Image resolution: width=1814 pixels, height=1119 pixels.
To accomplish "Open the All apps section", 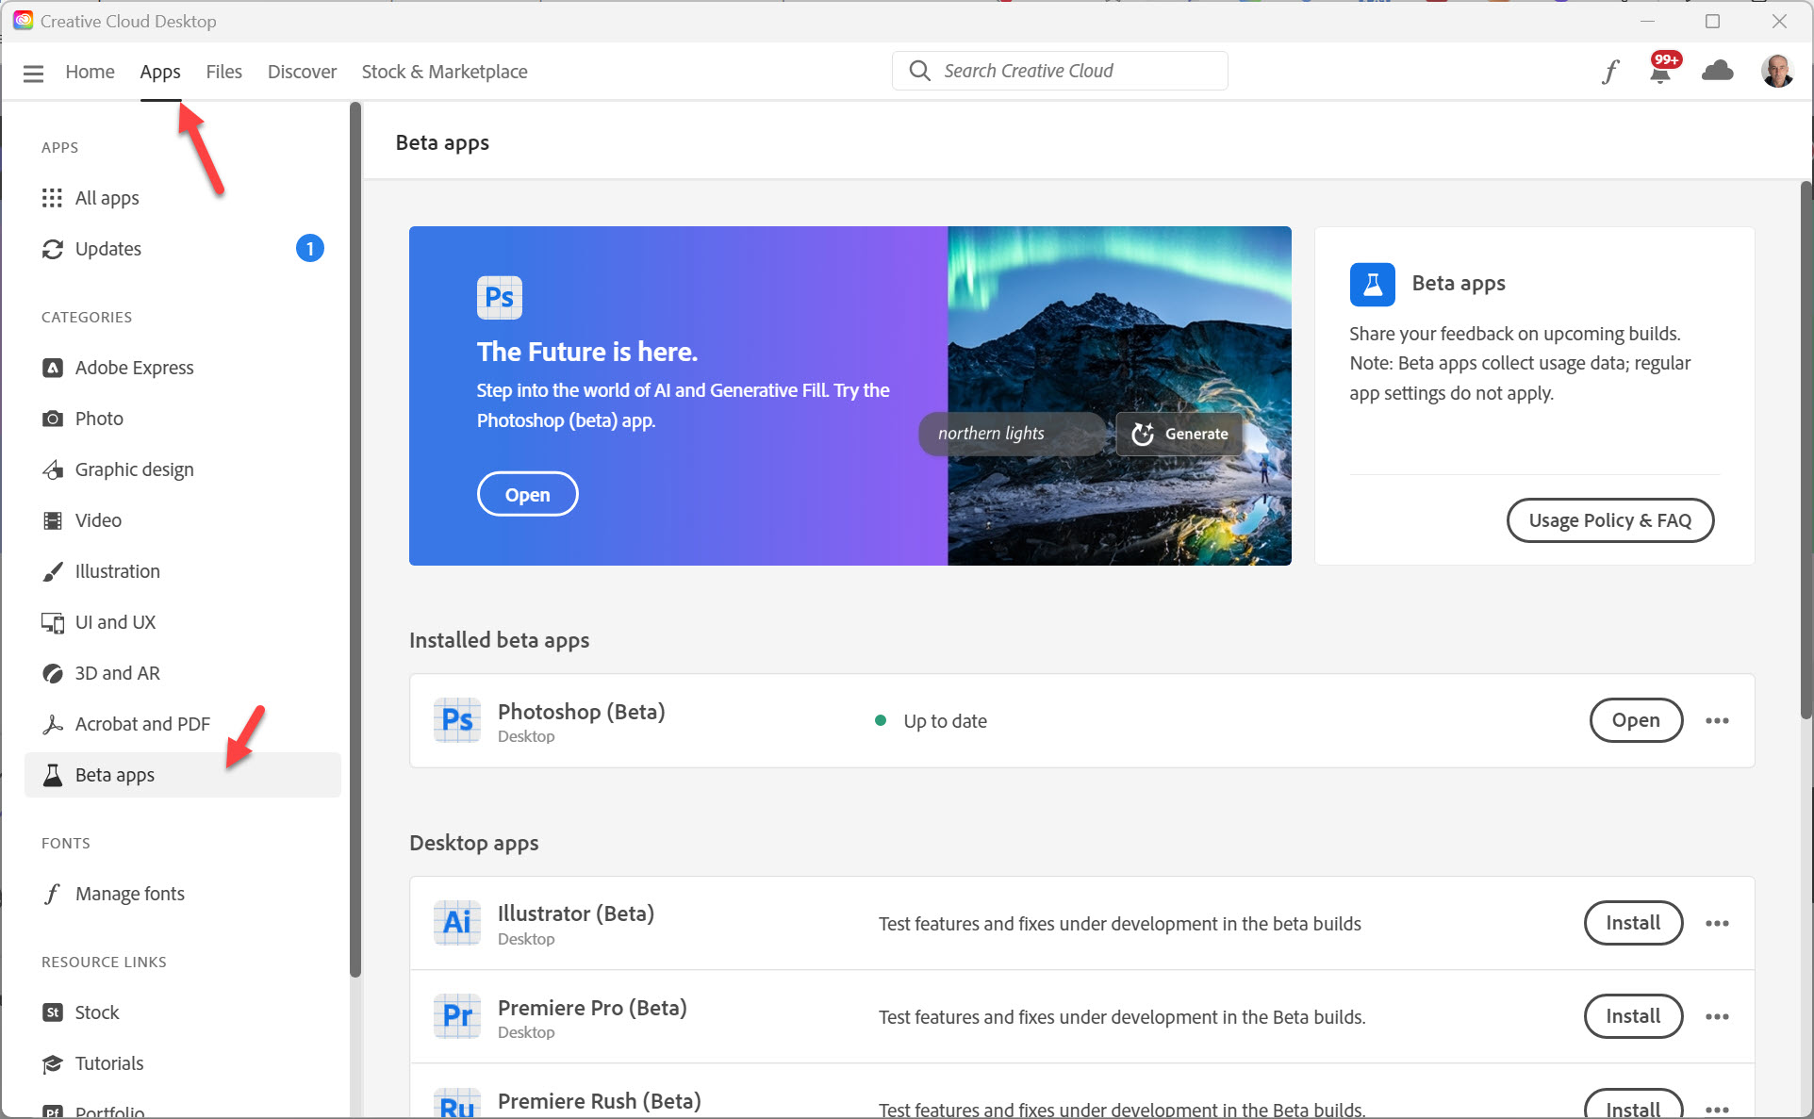I will (107, 197).
